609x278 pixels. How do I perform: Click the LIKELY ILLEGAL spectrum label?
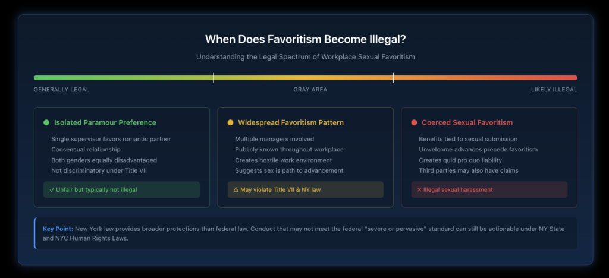[554, 90]
